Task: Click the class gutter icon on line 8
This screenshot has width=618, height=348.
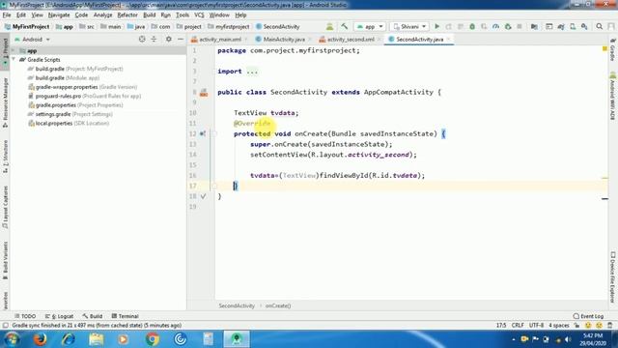Action: point(204,93)
